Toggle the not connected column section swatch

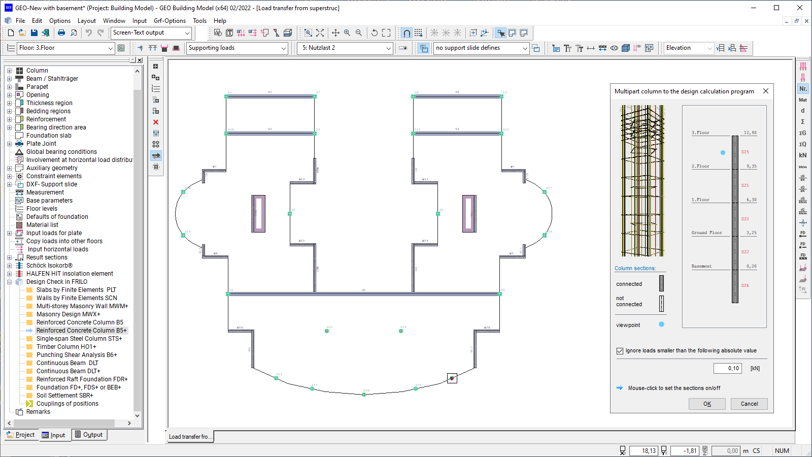click(661, 303)
